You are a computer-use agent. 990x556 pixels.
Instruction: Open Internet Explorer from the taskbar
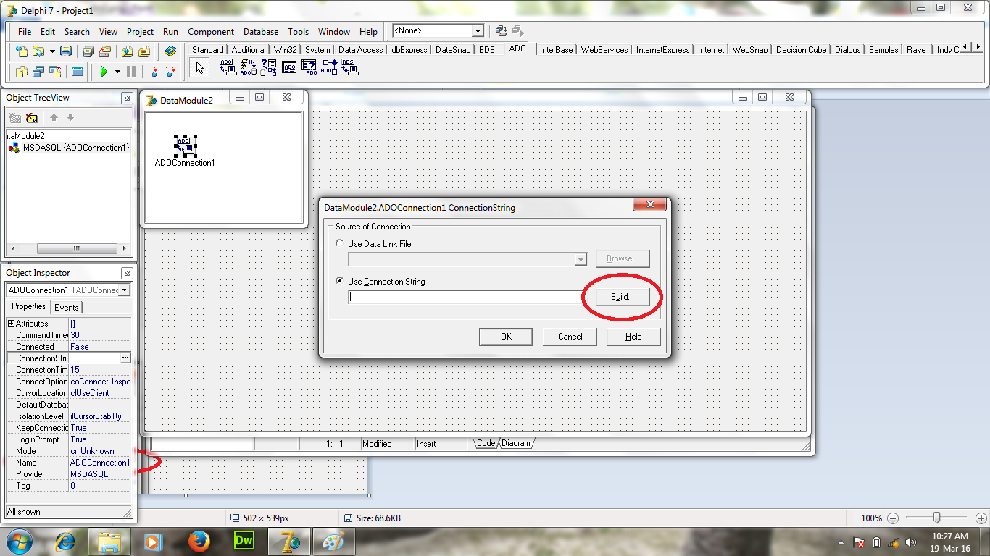(65, 541)
